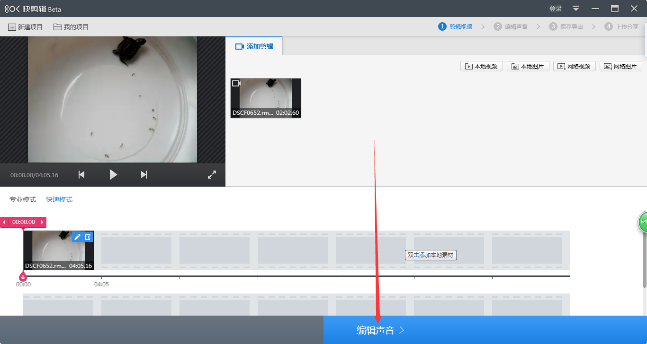Viewport: 647px width, 344px height.
Task: Play the turtle video preview
Action: pos(113,175)
